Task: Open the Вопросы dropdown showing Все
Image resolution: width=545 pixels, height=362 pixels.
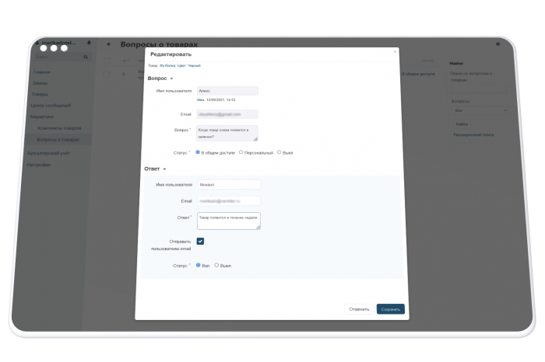Action: coord(480,110)
